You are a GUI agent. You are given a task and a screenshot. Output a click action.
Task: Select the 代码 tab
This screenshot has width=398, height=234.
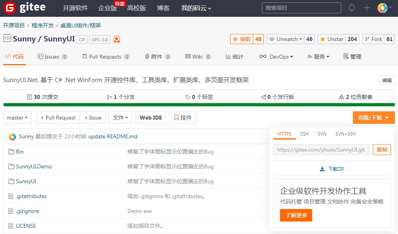click(x=15, y=57)
